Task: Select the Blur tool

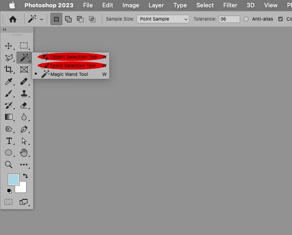Action: point(24,117)
